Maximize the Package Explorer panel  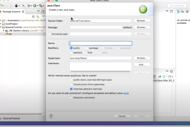pos(43,12)
